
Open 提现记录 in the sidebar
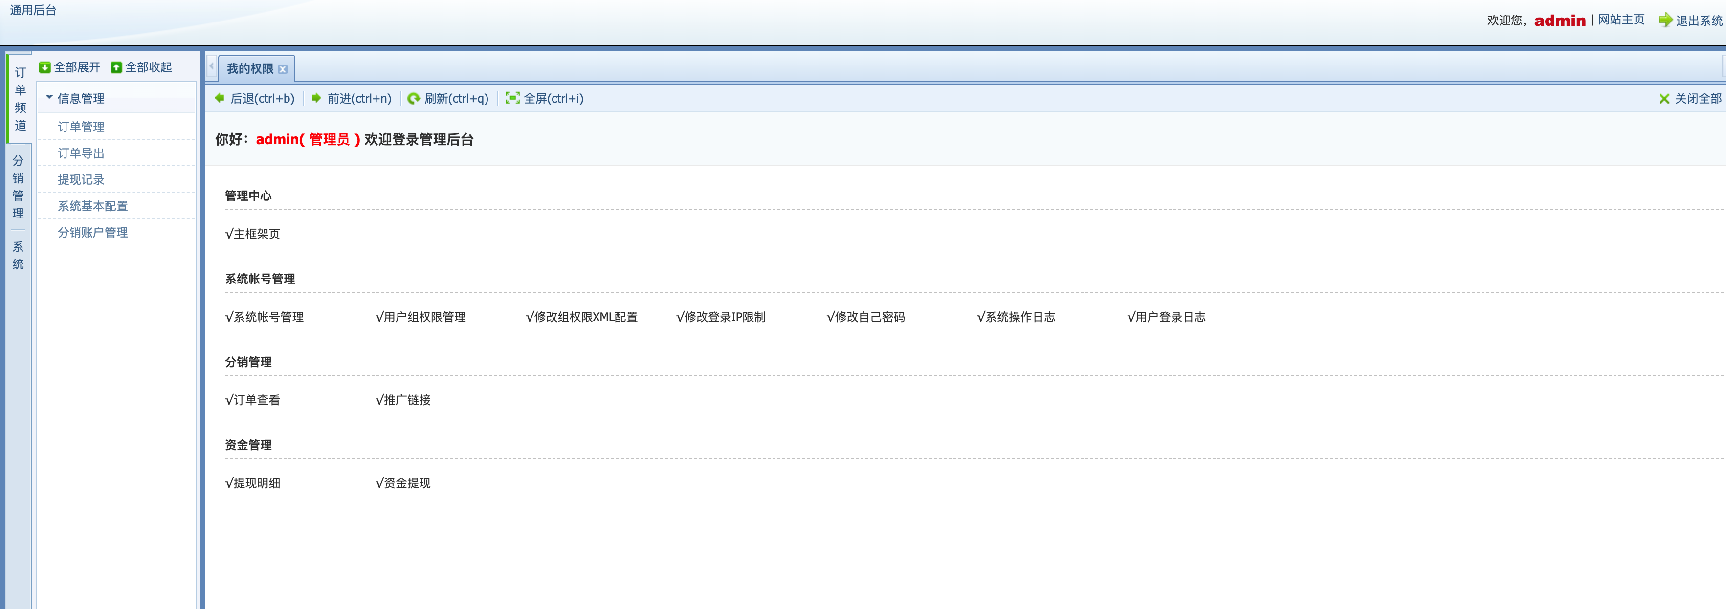81,179
